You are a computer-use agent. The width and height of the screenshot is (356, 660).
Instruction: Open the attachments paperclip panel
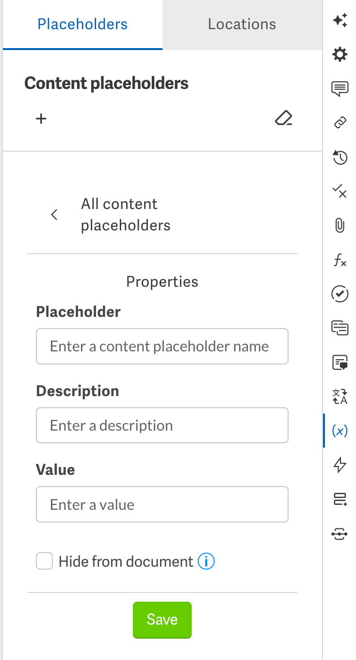click(x=340, y=226)
